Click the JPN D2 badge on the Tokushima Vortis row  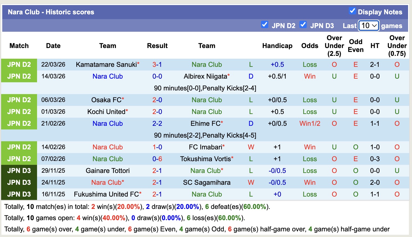coord(19,159)
